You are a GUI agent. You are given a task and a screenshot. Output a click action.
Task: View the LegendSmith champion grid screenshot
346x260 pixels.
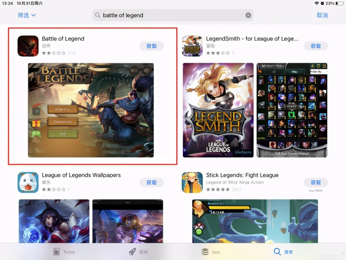point(292,110)
